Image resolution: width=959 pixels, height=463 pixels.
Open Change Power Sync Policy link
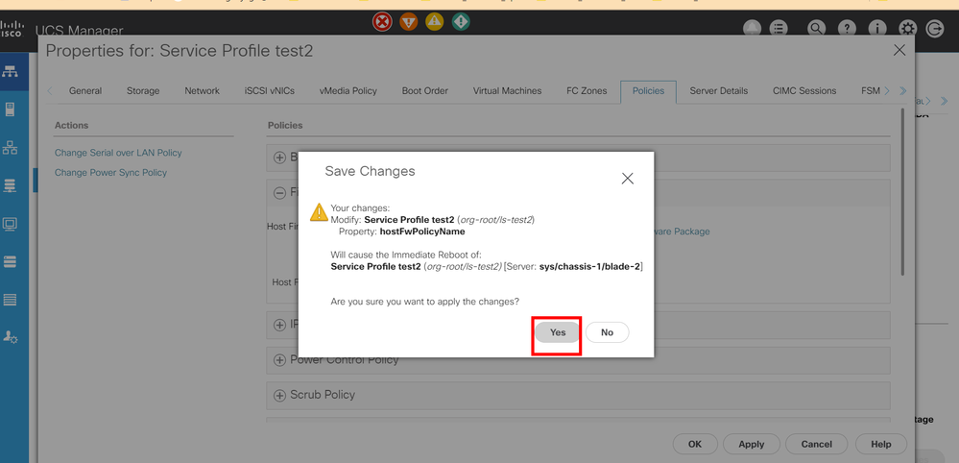(x=110, y=173)
